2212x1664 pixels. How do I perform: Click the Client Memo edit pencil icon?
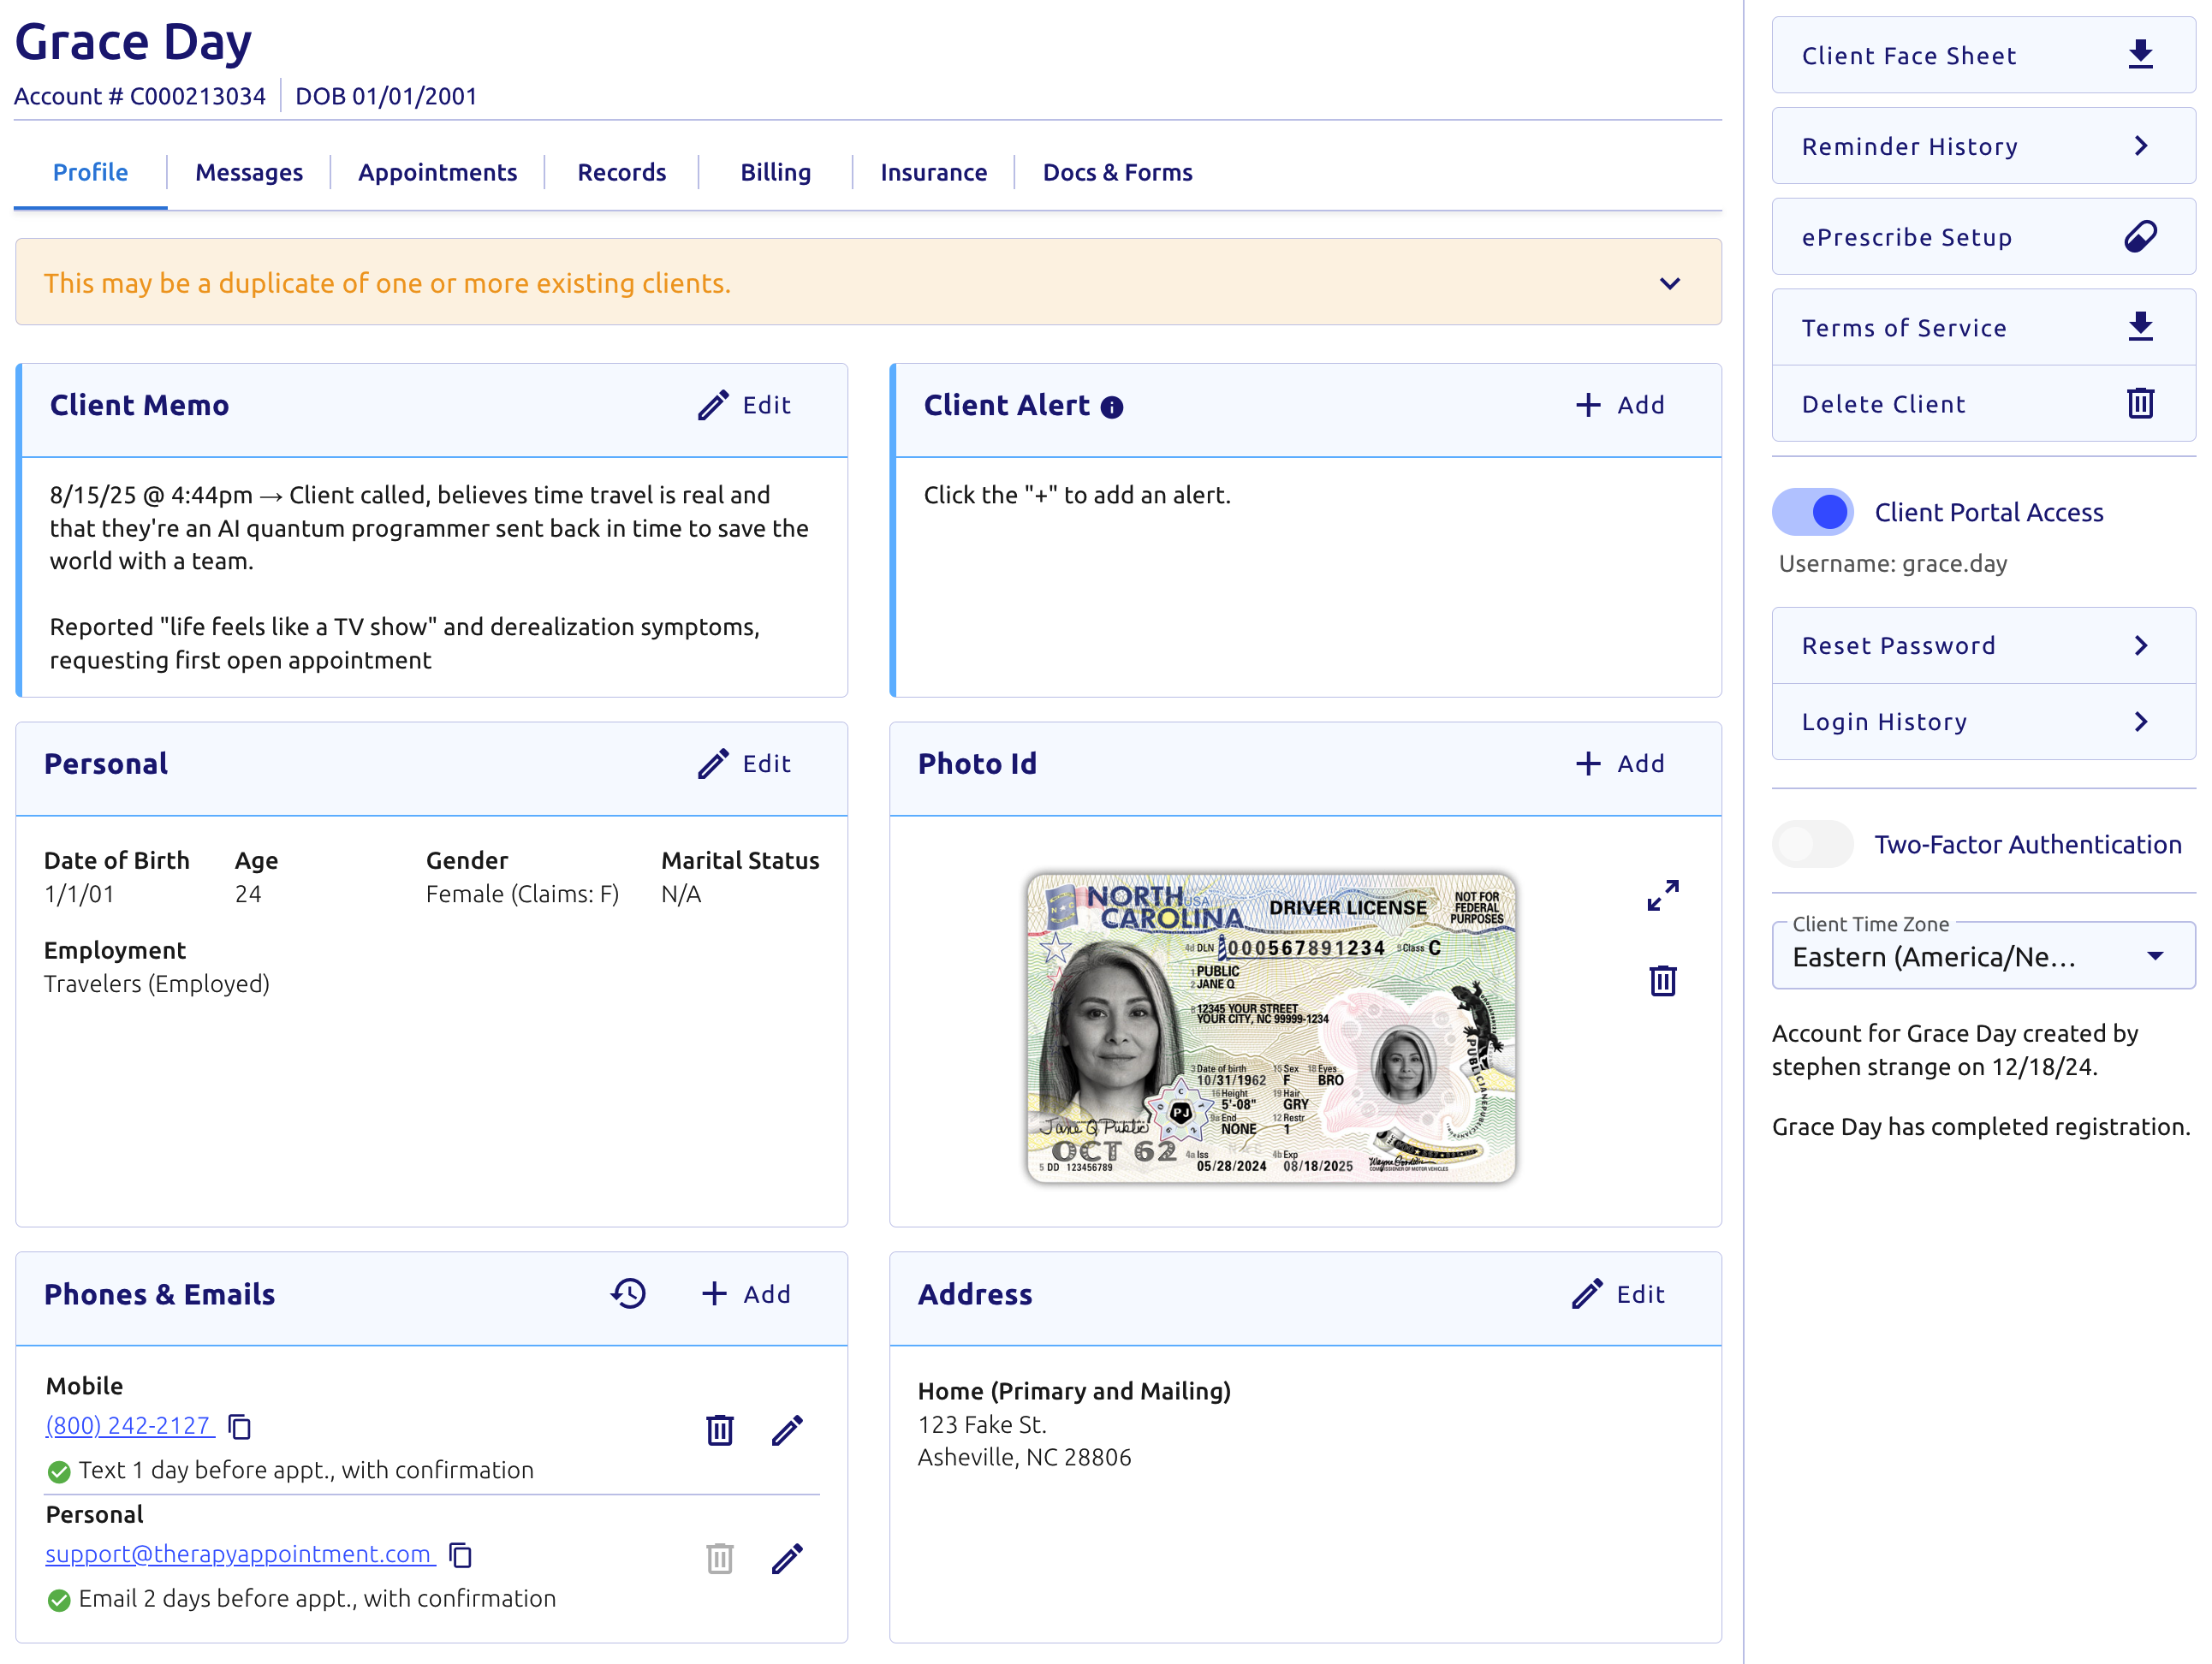coord(713,405)
